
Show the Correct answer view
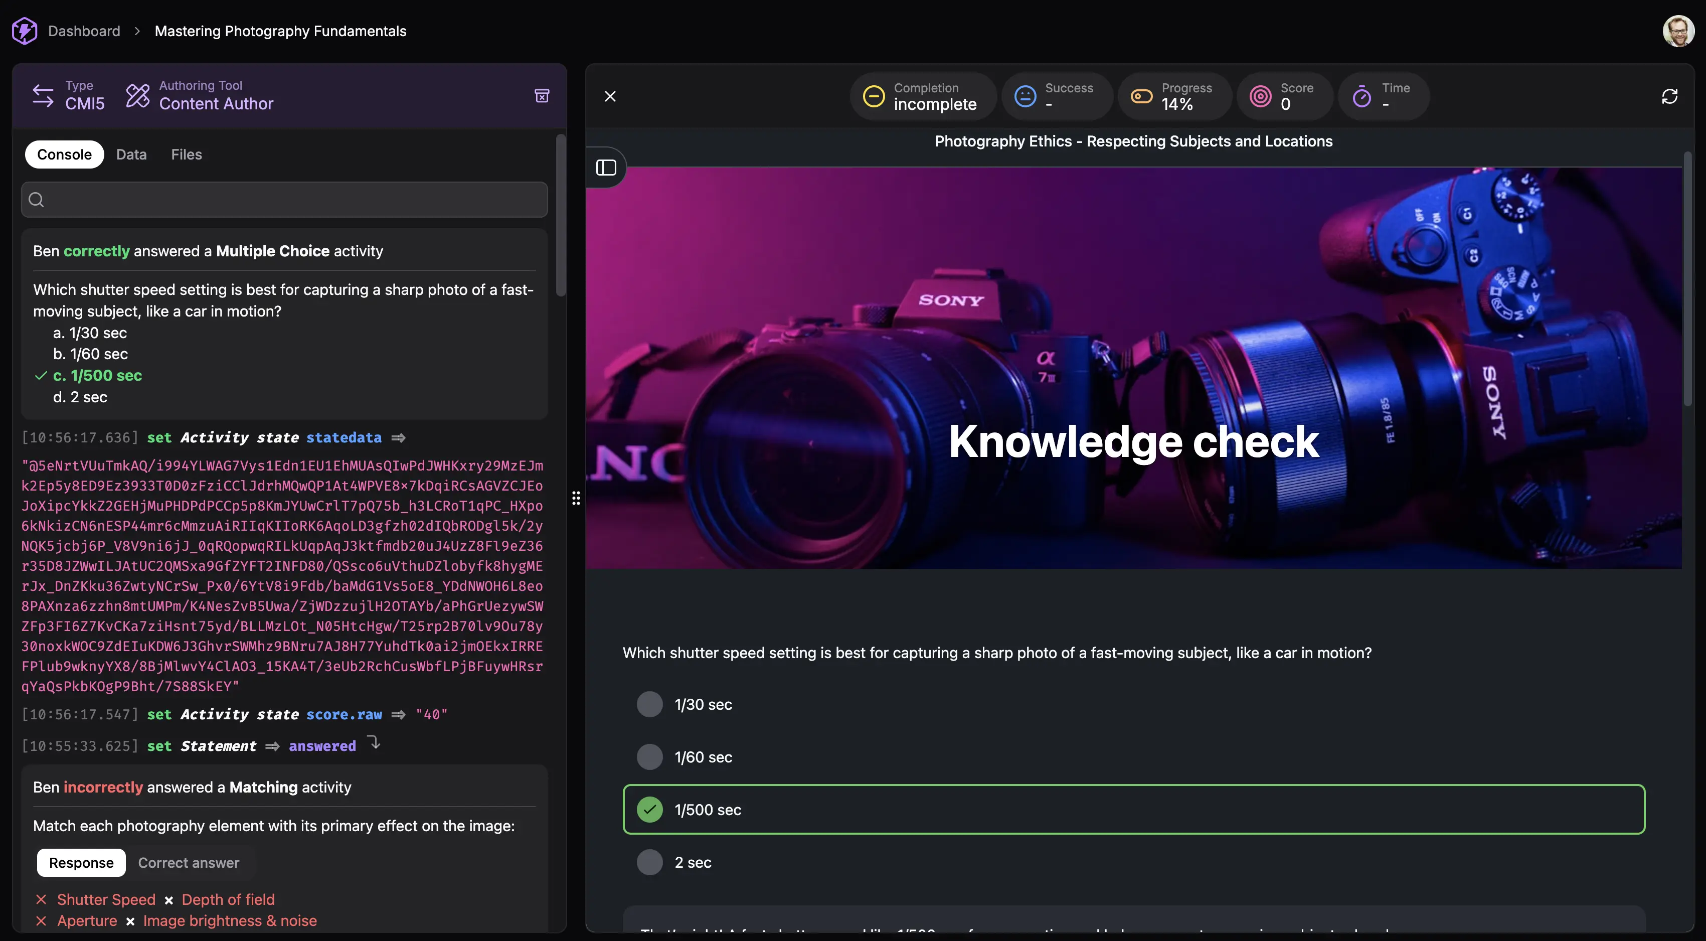[x=188, y=863]
